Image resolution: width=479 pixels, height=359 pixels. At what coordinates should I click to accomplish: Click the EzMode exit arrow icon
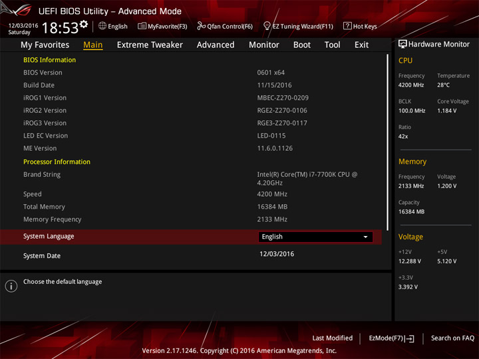(410, 338)
